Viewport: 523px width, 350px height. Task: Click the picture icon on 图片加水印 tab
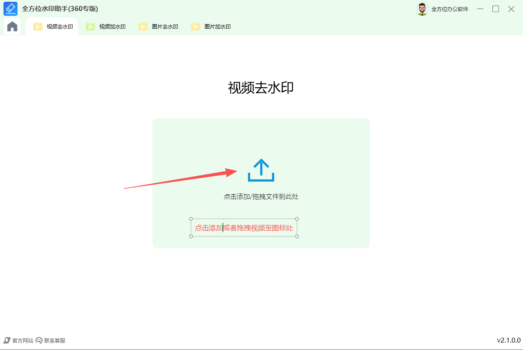point(195,26)
